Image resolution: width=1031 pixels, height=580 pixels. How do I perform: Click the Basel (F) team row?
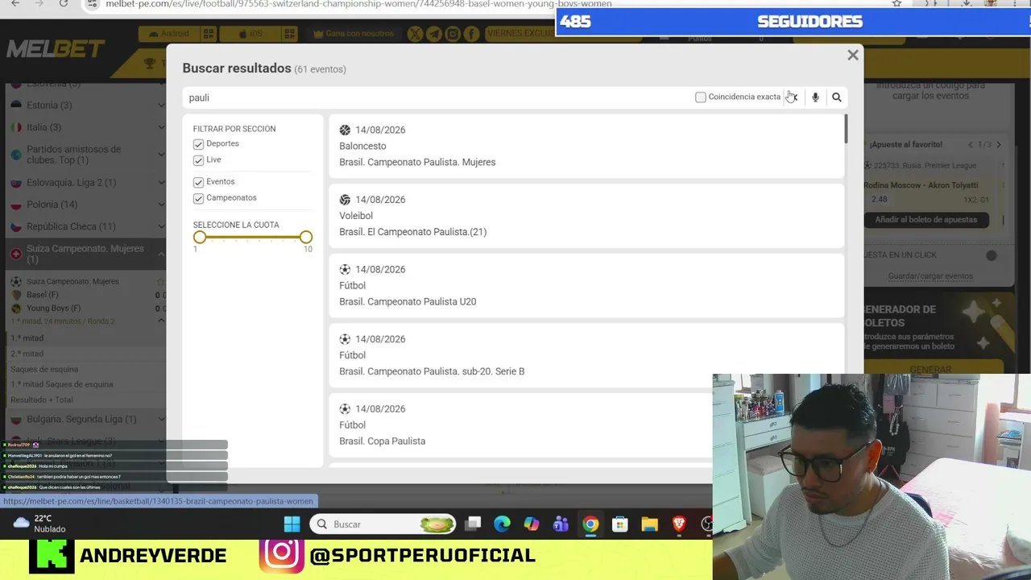(87, 295)
